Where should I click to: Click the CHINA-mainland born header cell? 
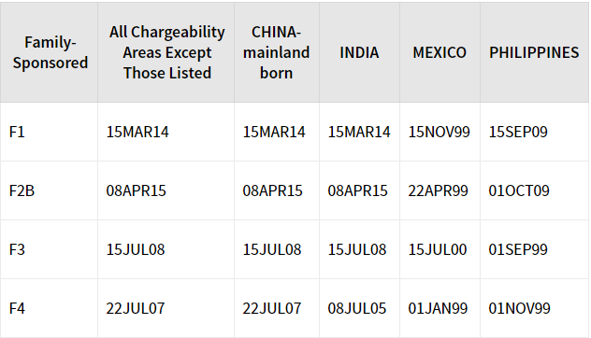click(x=276, y=52)
